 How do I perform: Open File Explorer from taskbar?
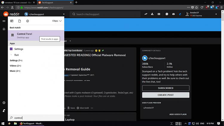tap(15, 124)
